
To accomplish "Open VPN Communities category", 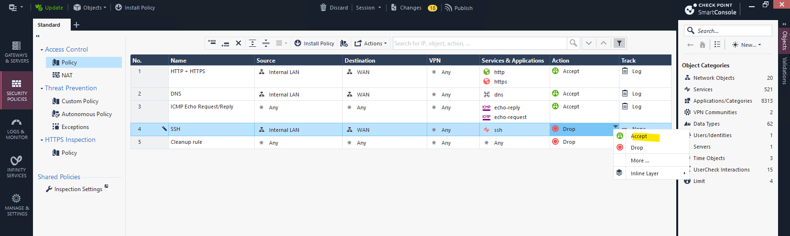I will click(x=728, y=112).
